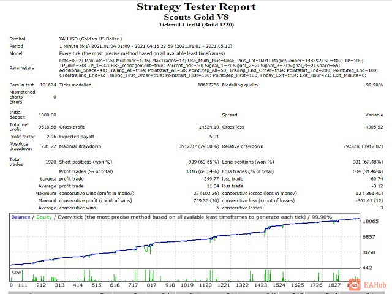Select average profit trade '11.04'
392x294 pixels.
[213, 186]
